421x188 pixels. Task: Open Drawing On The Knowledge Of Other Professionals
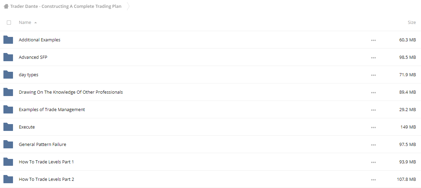point(71,92)
